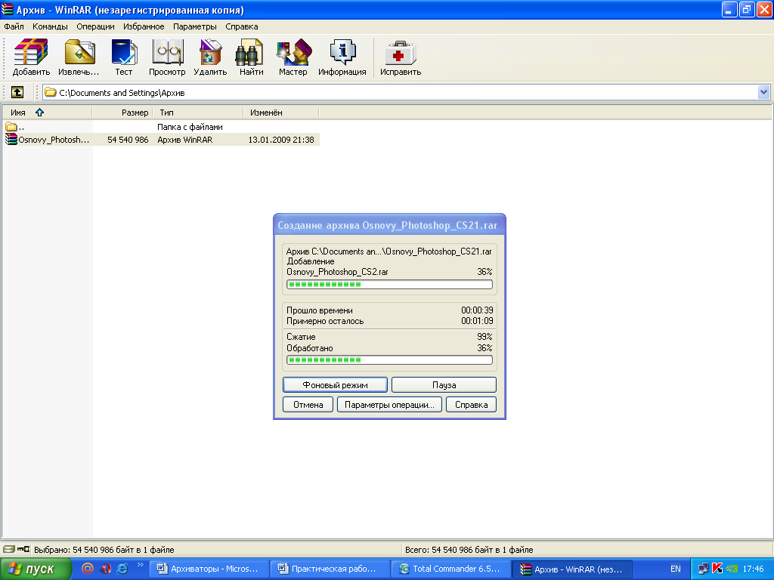Click the 'Папка с файлами' type cell
The width and height of the screenshot is (774, 580).
(190, 127)
